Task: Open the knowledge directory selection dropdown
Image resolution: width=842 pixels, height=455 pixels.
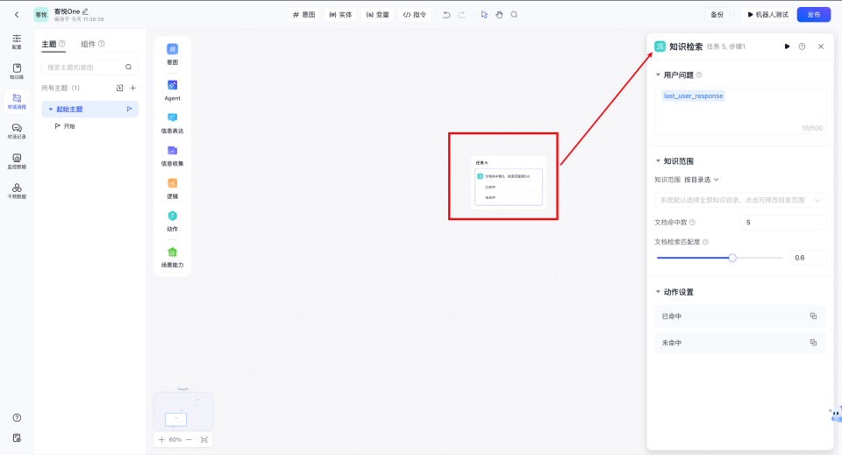Action: click(740, 200)
